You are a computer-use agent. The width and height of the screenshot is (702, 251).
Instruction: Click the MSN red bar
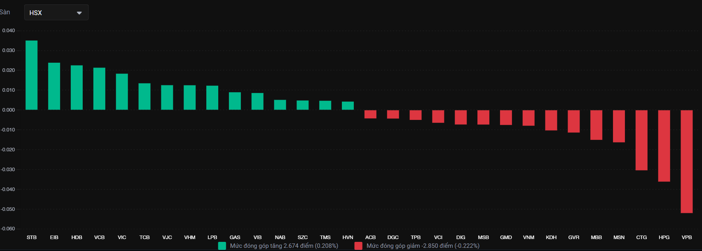(619, 126)
